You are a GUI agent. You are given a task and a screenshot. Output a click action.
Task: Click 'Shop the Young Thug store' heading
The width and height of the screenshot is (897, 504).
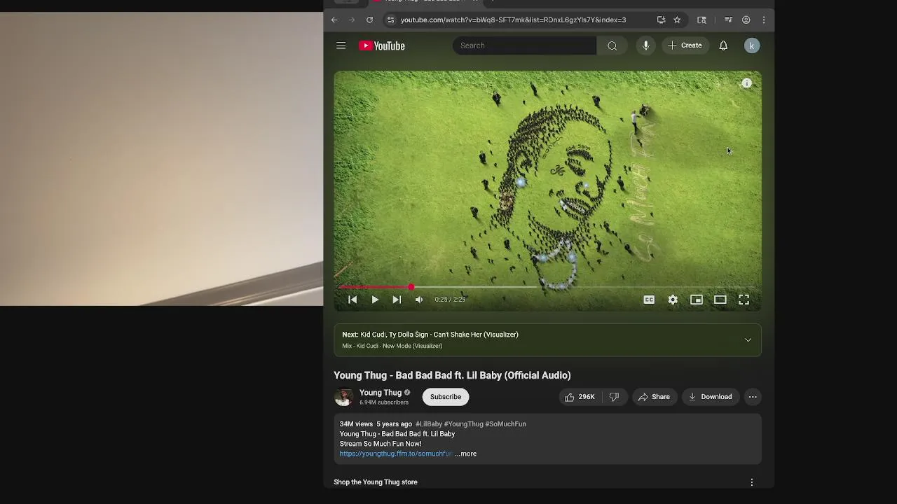376,482
